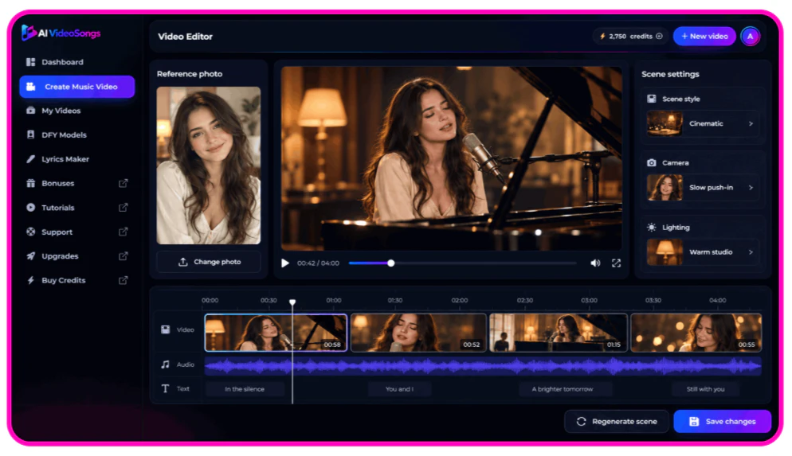The image size is (792, 456).
Task: Click Regenerate scene button
Action: pos(617,422)
